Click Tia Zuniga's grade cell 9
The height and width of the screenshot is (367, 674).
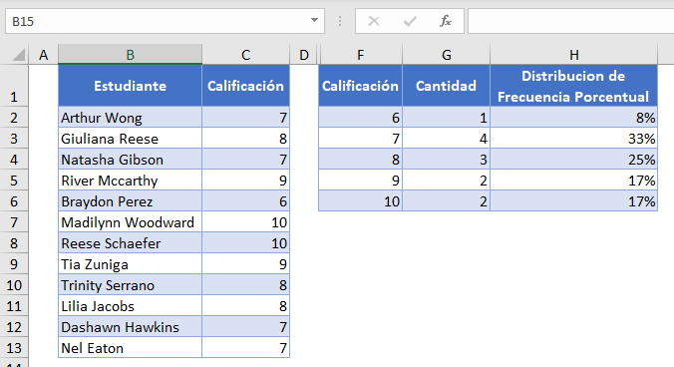point(246,264)
